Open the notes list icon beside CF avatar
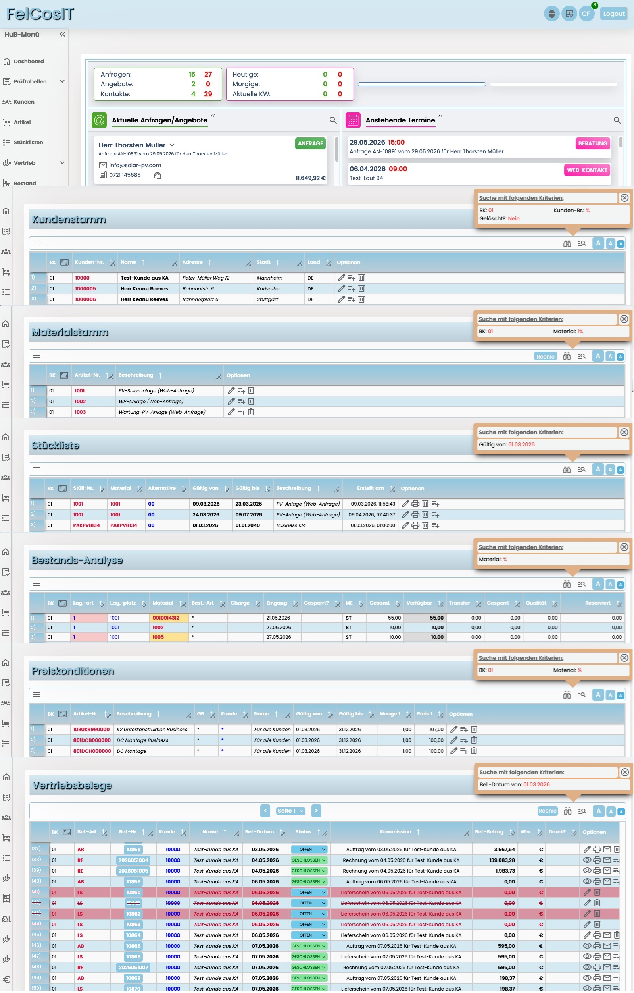Viewport: 634px width, 993px height. click(569, 14)
